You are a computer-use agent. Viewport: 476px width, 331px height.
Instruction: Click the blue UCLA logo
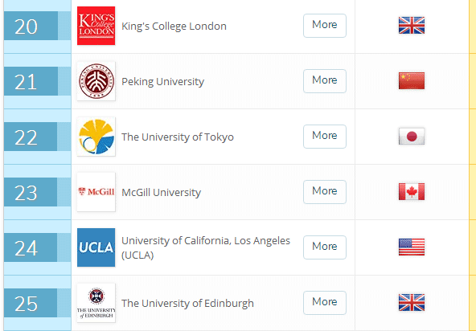tap(96, 247)
